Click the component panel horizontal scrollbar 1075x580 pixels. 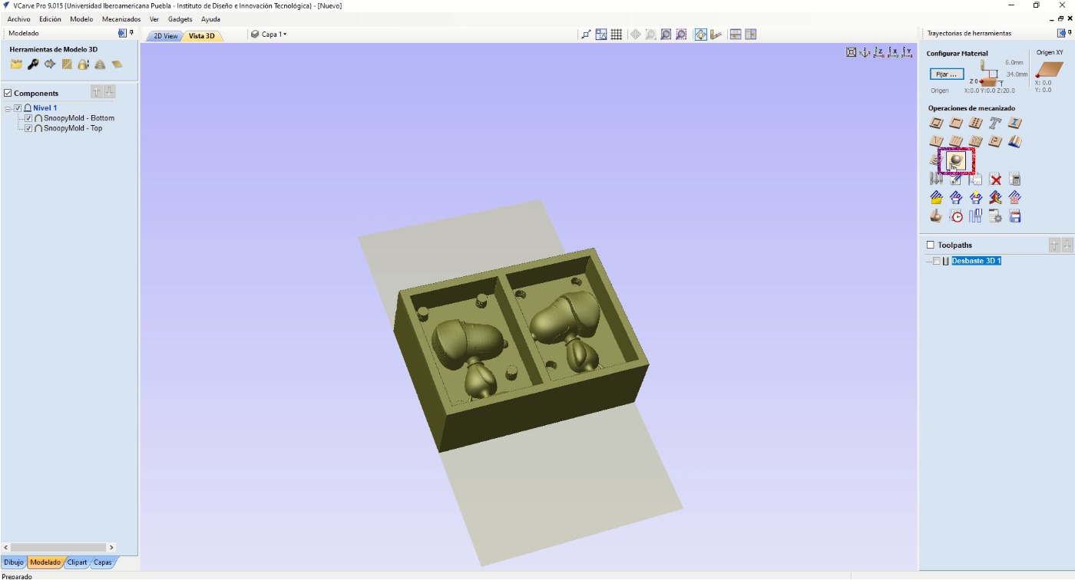click(x=58, y=547)
